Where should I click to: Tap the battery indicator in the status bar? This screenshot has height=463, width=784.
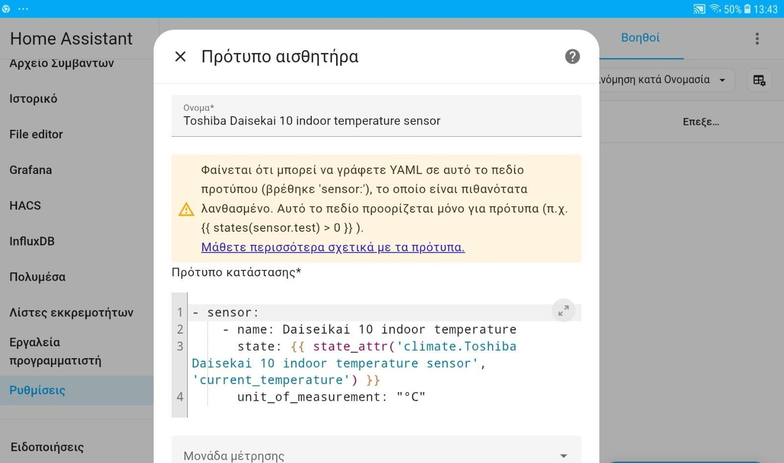747,9
